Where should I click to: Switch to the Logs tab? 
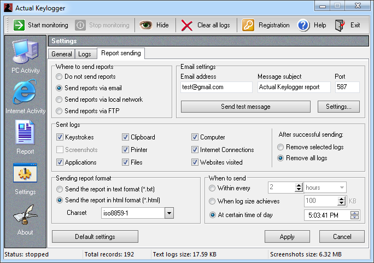click(x=85, y=54)
